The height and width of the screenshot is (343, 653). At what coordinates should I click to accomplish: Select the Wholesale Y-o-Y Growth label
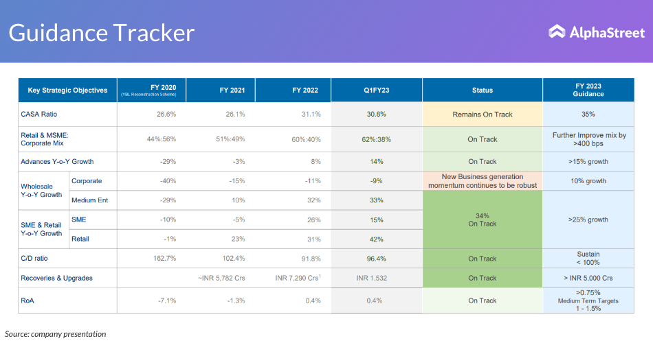[x=42, y=191]
